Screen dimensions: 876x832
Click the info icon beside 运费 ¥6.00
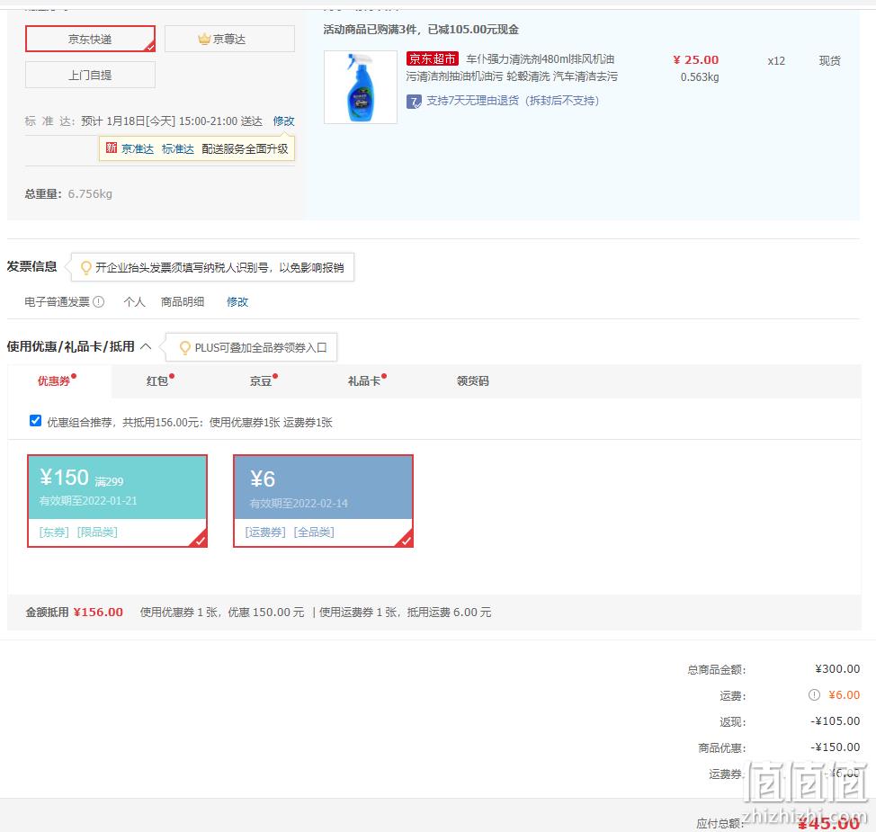coord(814,695)
